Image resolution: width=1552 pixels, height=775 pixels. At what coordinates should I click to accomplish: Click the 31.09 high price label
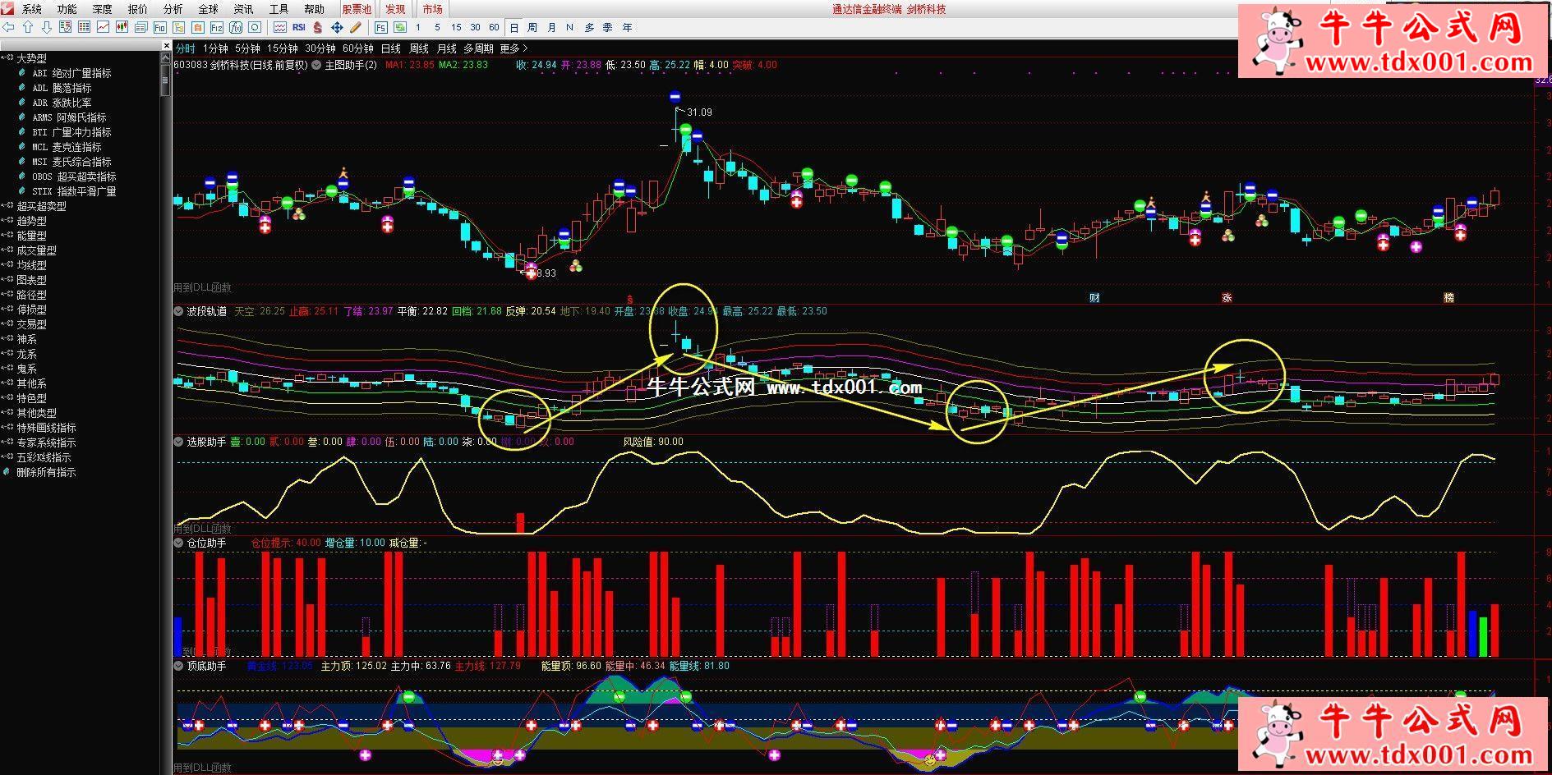coord(699,112)
